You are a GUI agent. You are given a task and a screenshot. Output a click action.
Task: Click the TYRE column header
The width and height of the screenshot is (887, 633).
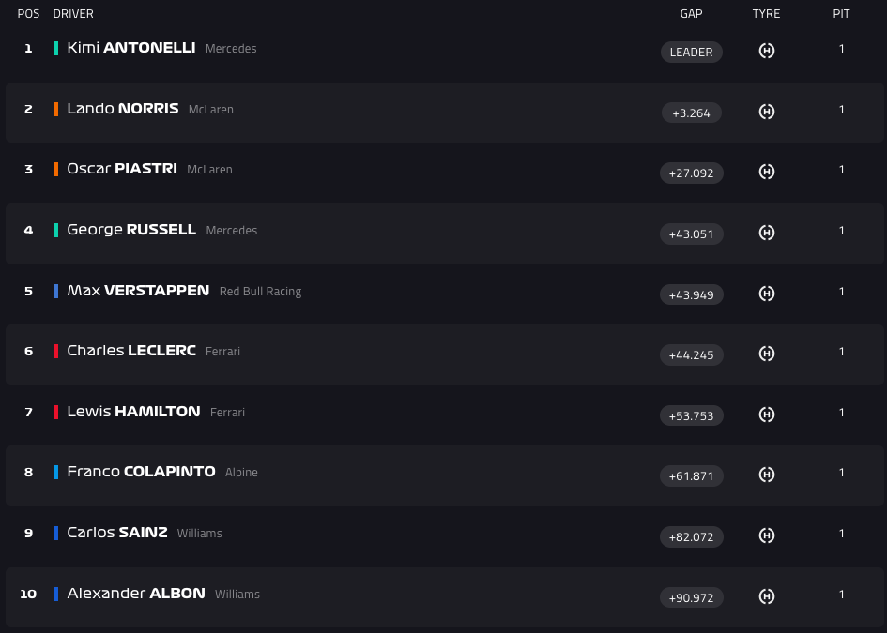click(767, 13)
